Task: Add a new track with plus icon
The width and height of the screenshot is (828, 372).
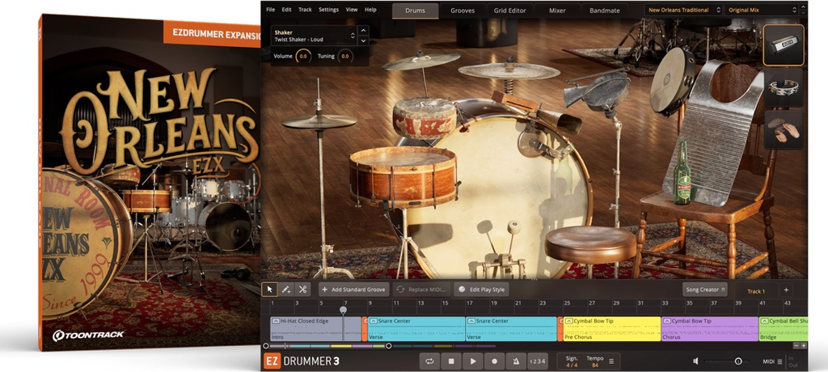Action: tap(785, 290)
